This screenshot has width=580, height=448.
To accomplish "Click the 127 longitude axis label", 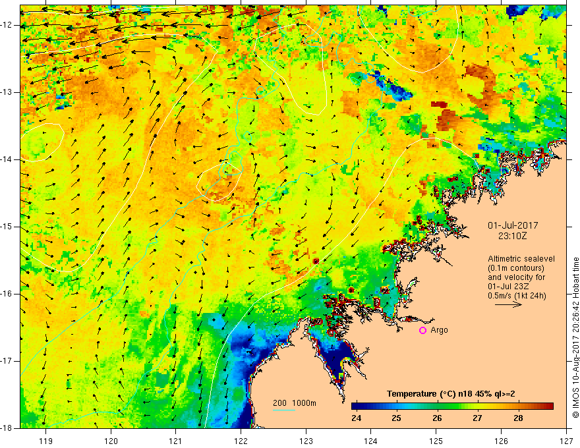I will 566,441.
